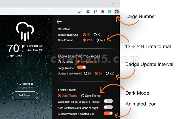Screen dimensions: 191x119
Task: Click the blue circular extension icon
Action: tap(88, 12)
